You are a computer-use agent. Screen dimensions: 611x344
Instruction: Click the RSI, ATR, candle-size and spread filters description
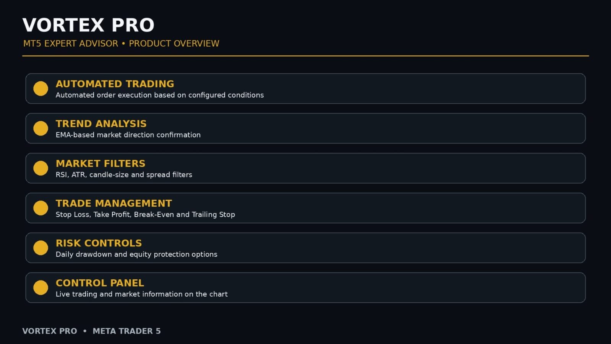coord(124,174)
